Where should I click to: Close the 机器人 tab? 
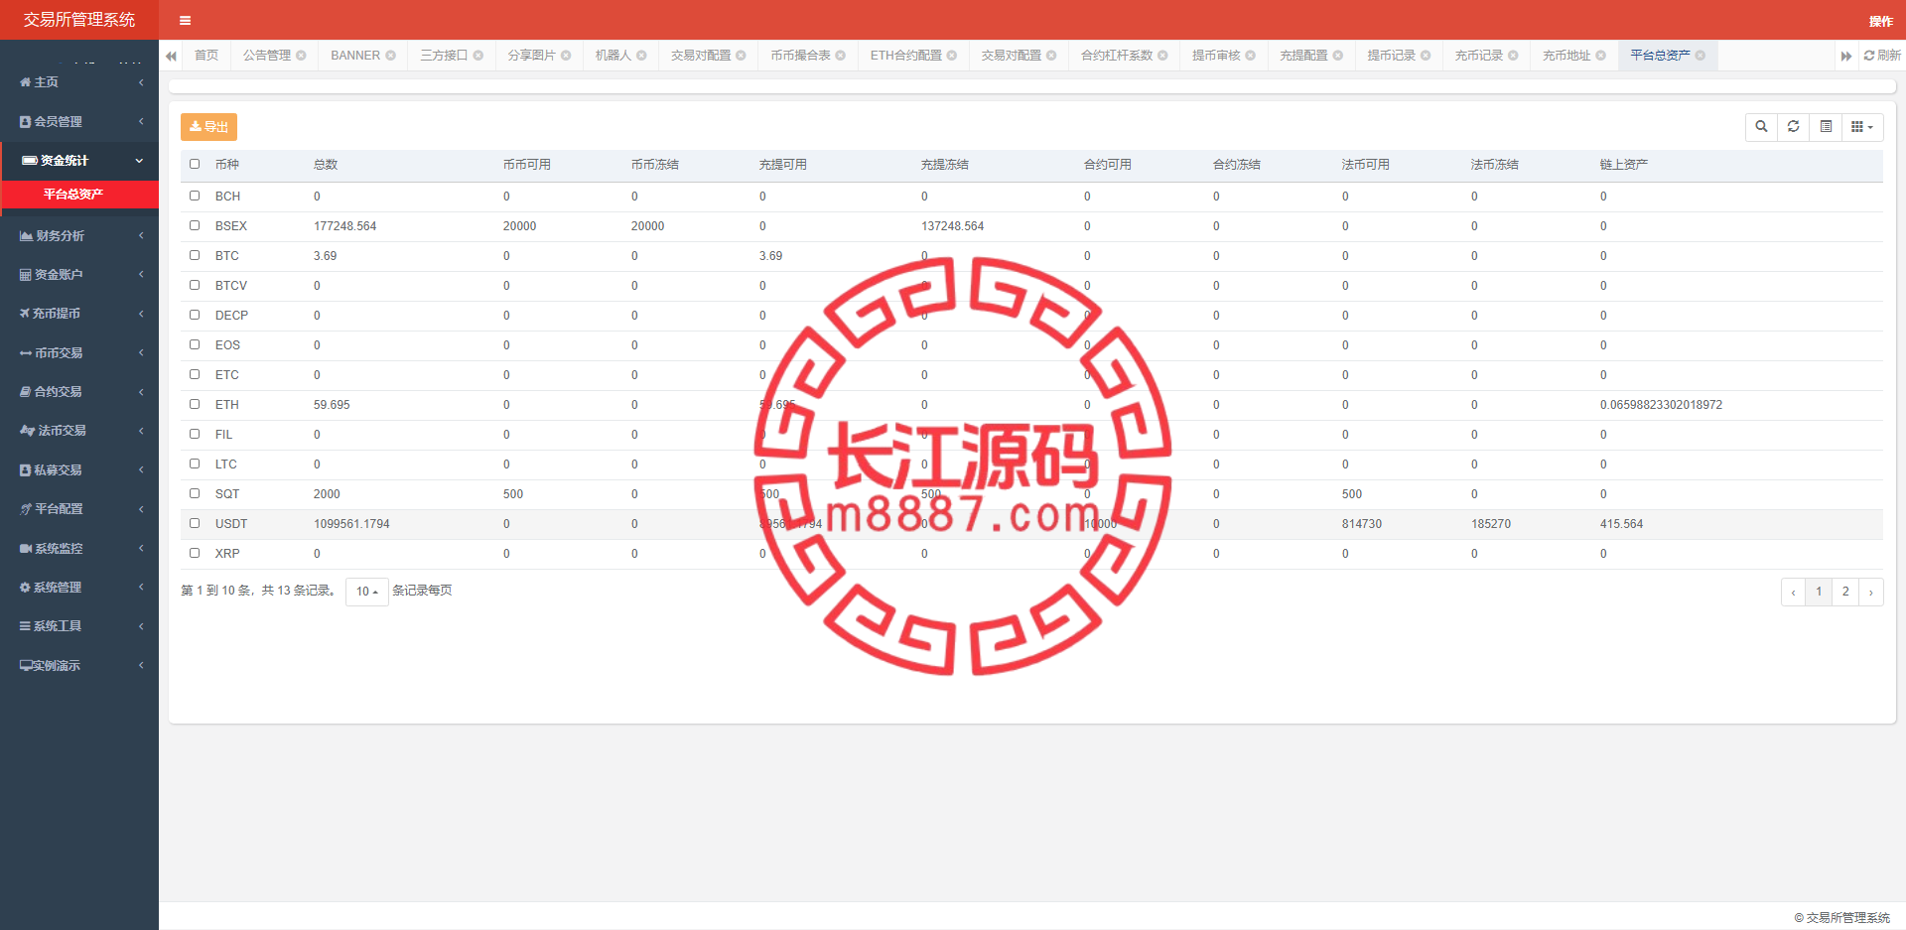641,56
